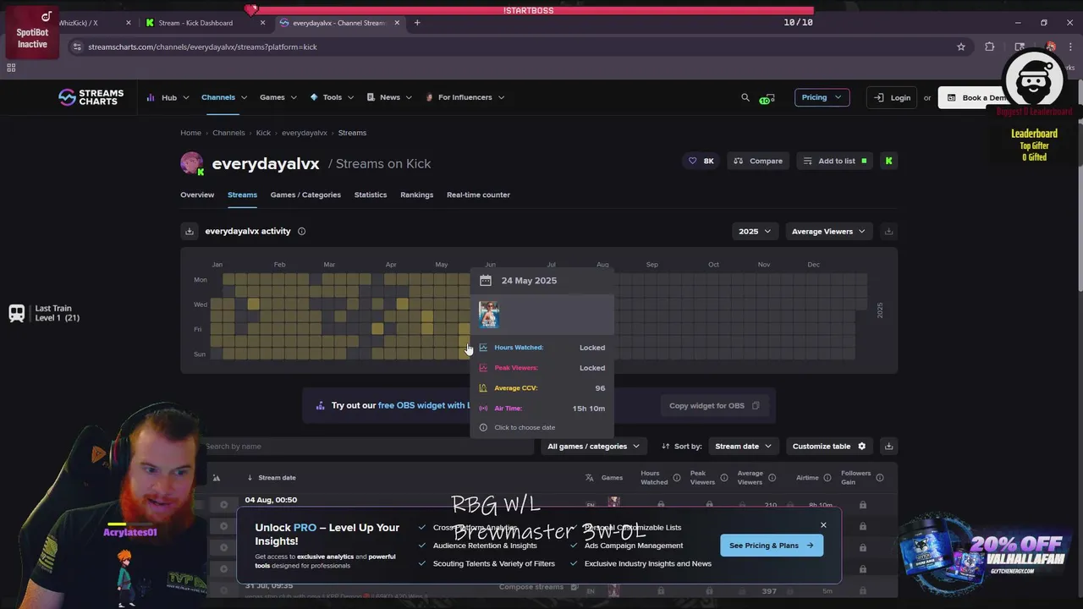
Task: Click the heart followers 8K badge
Action: 701,161
